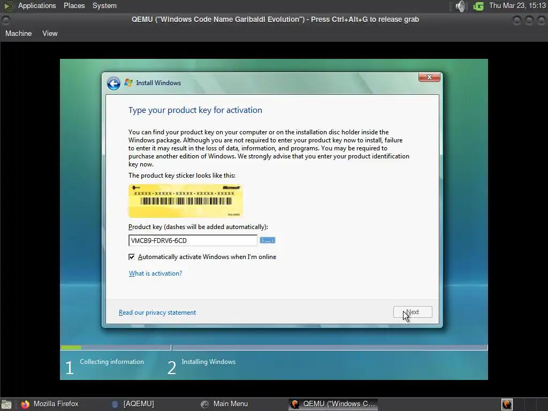This screenshot has width=548, height=411.
Task: Open the System menu in top panel
Action: point(104,5)
